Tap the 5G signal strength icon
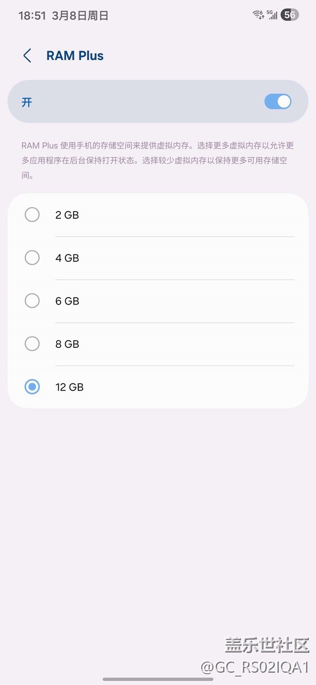 (x=272, y=15)
